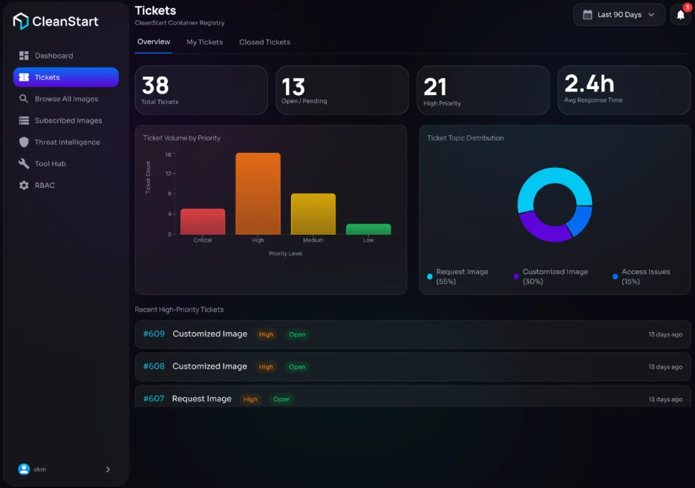Click the Browse All Images search icon
This screenshot has height=488, width=695.
[x=24, y=98]
